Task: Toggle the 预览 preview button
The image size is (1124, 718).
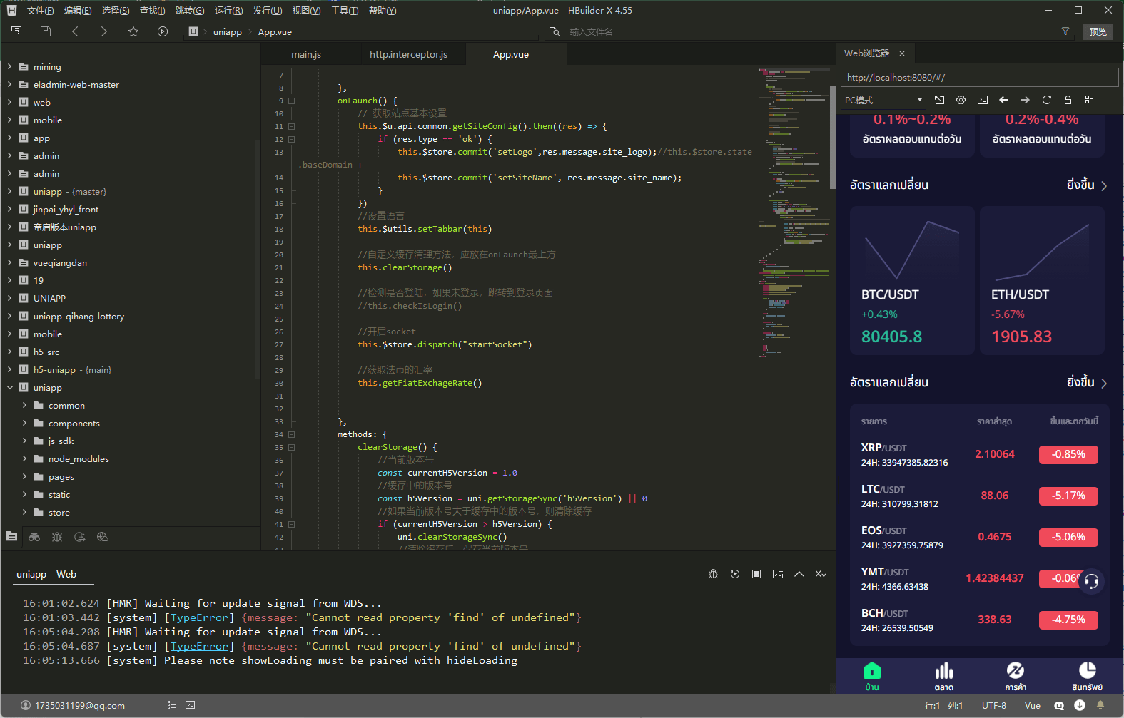Action: point(1098,31)
